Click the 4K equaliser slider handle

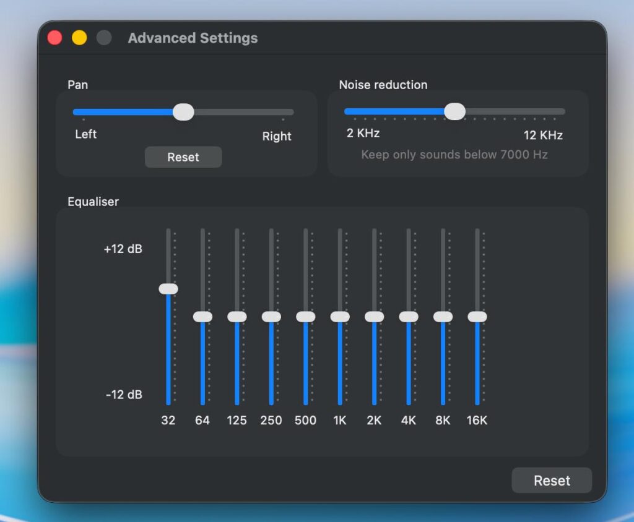point(409,317)
